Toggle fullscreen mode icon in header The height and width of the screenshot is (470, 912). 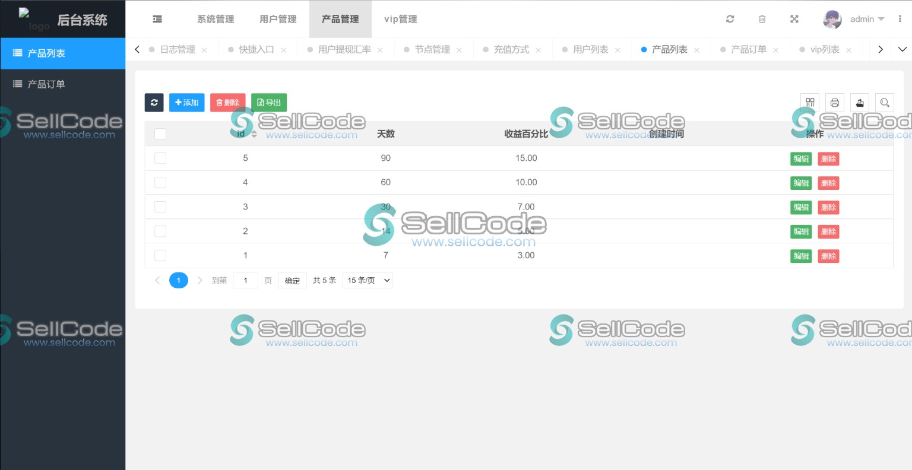pyautogui.click(x=794, y=19)
